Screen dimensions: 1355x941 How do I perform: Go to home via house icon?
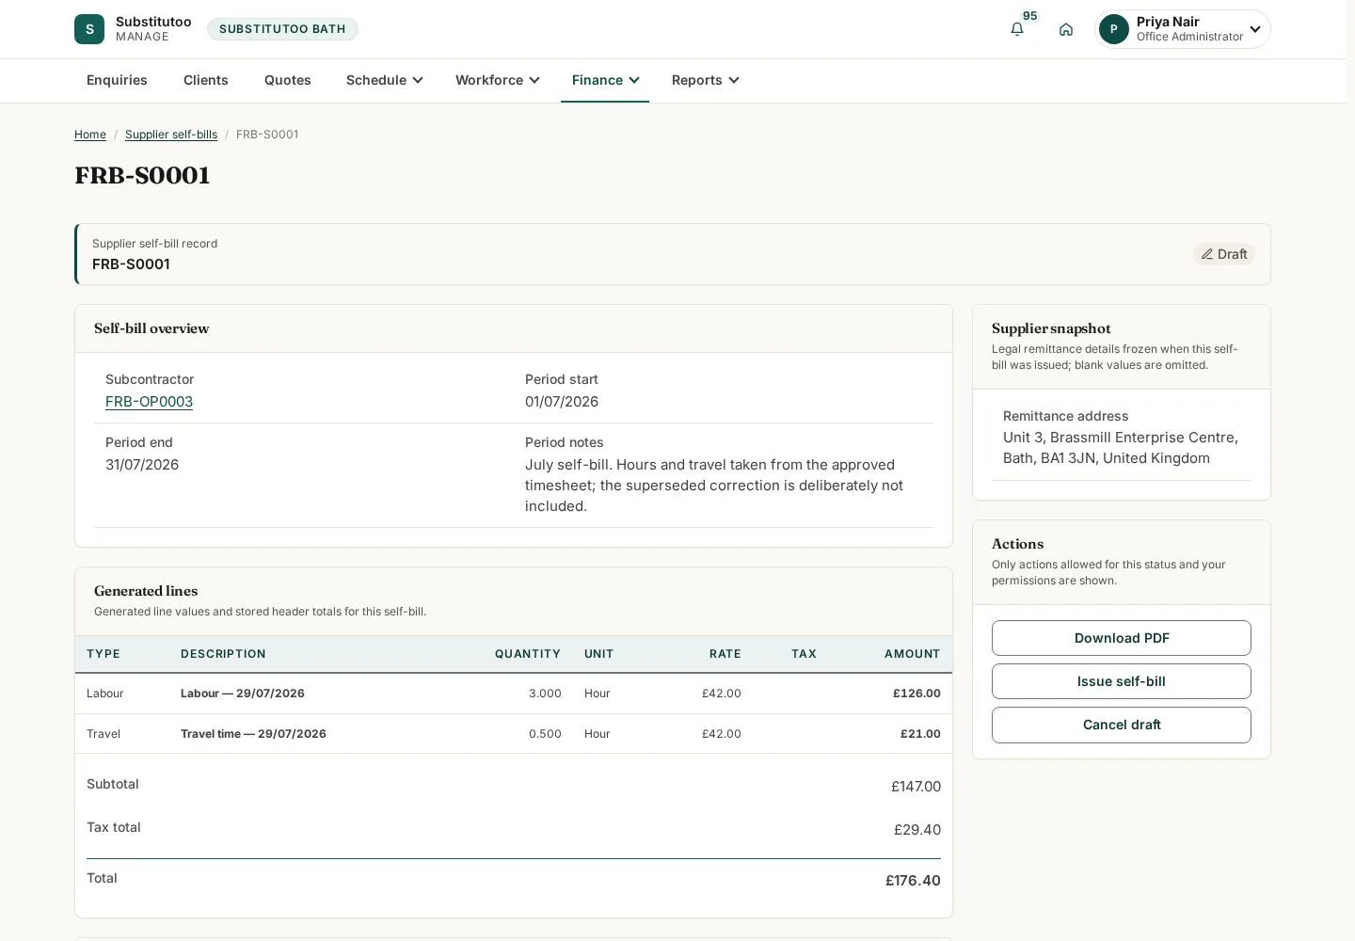(x=1066, y=29)
